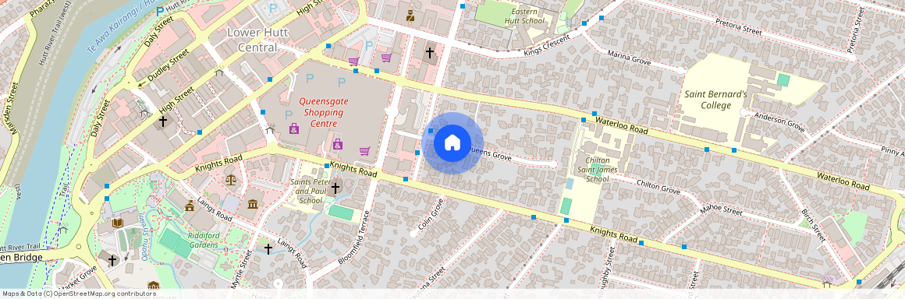The width and height of the screenshot is (905, 299).
Task: Click the church cross where Laings Road meets Myrtle Street
Action: [x=268, y=248]
